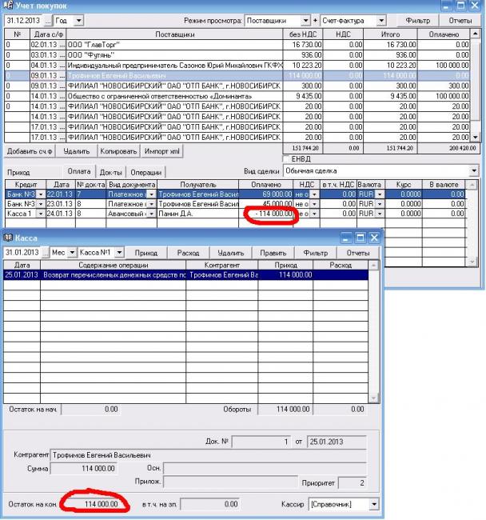
Task: Open the Операции tab
Action: click(145, 172)
